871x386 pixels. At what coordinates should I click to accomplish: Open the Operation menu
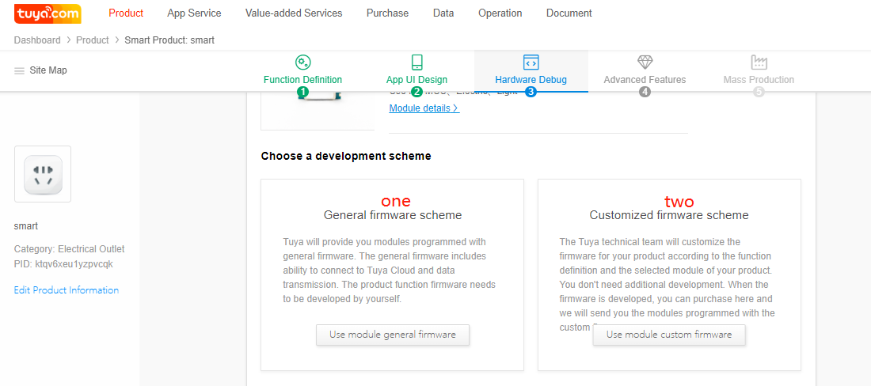(500, 13)
